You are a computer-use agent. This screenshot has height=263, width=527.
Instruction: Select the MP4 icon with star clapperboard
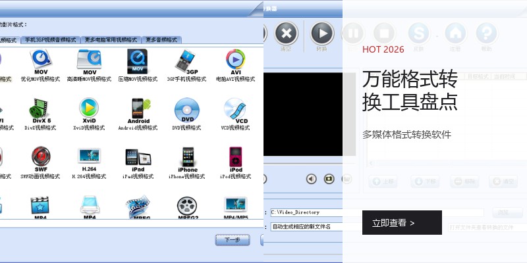click(x=40, y=207)
